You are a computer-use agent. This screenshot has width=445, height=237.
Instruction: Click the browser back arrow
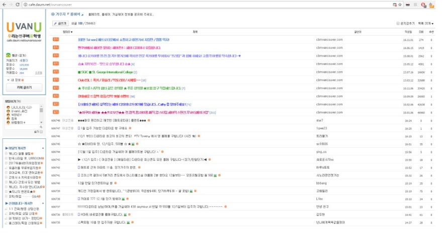(3, 5)
